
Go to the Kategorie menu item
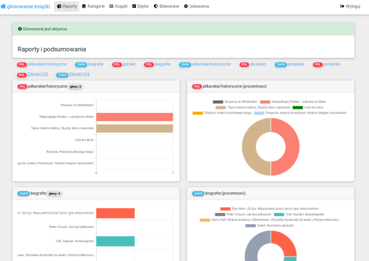pyautogui.click(x=92, y=6)
